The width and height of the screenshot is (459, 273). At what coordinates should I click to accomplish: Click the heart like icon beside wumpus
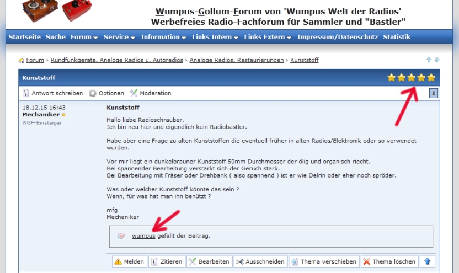click(121, 236)
